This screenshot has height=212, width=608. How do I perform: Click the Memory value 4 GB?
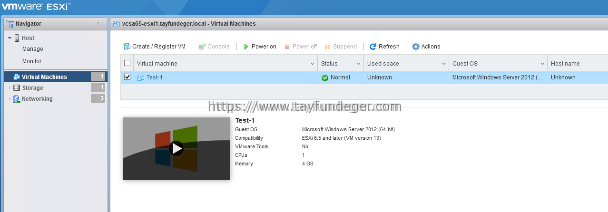pos(308,164)
